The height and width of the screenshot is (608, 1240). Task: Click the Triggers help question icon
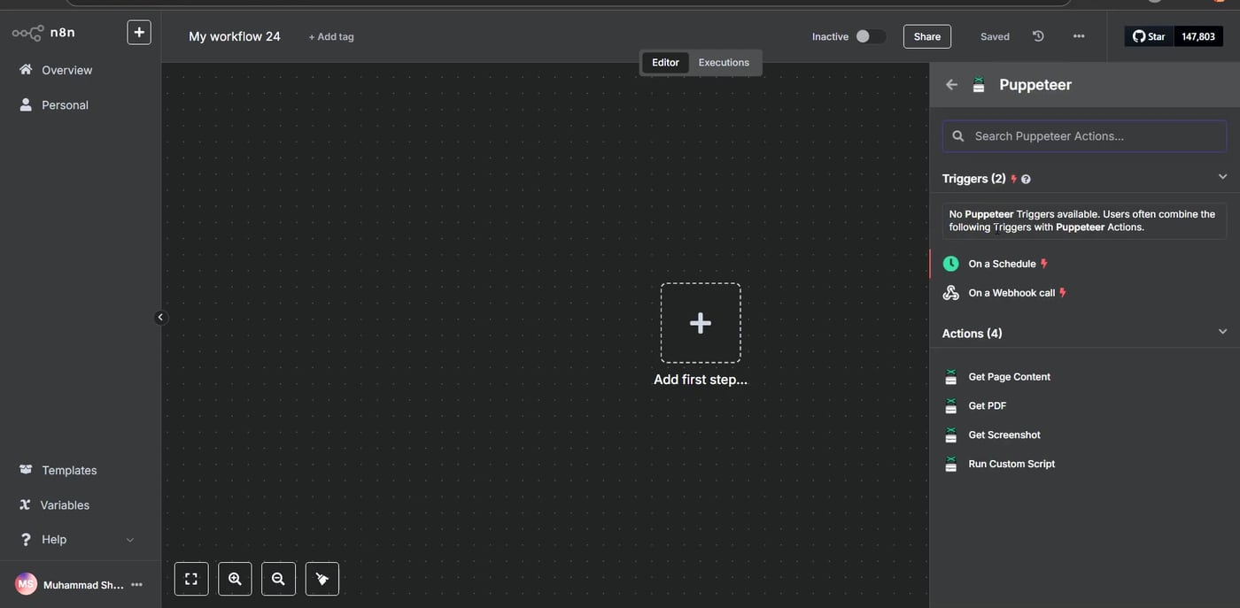point(1026,179)
